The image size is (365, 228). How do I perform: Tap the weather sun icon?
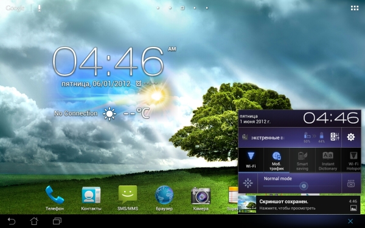pyautogui.click(x=109, y=114)
